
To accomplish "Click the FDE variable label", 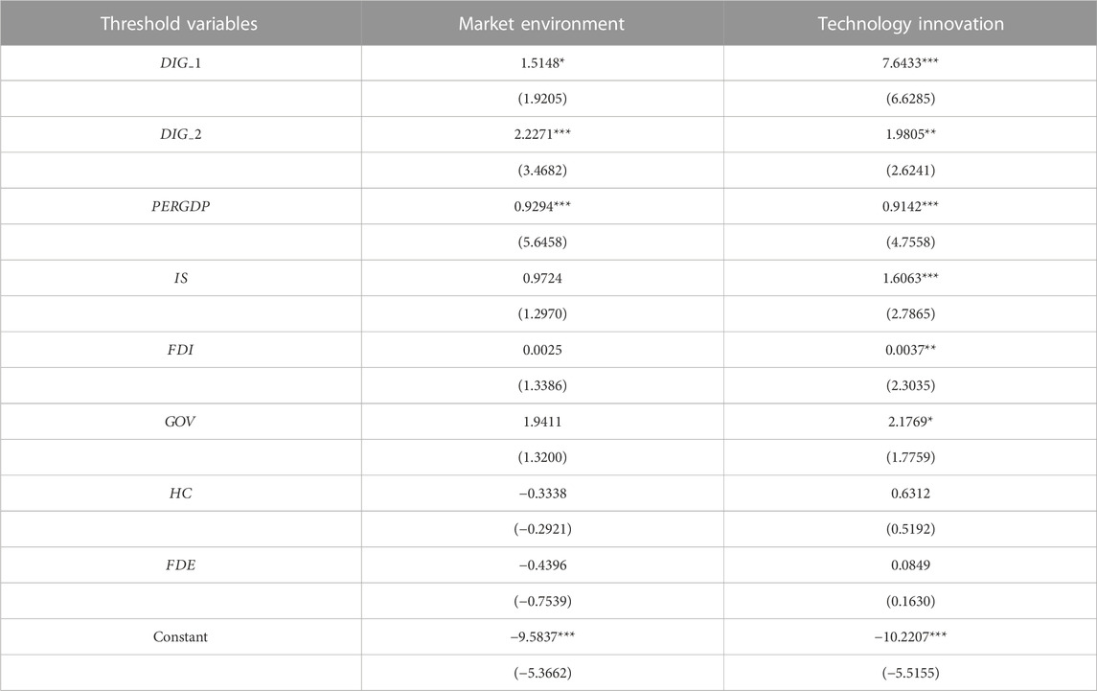I will [x=180, y=565].
